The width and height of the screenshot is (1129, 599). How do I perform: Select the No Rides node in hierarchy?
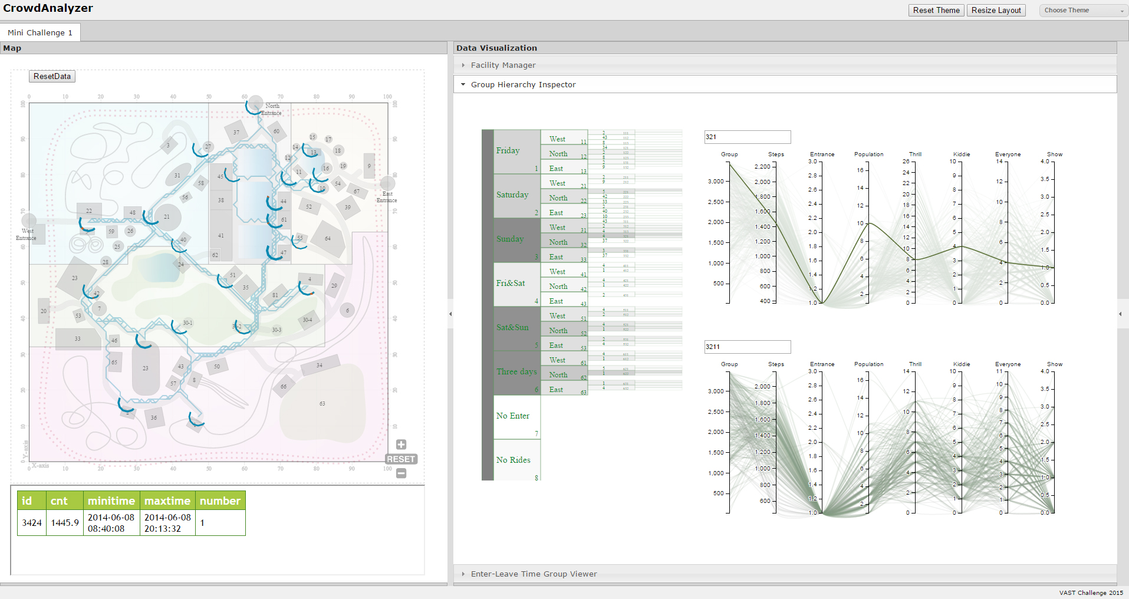[x=517, y=460]
